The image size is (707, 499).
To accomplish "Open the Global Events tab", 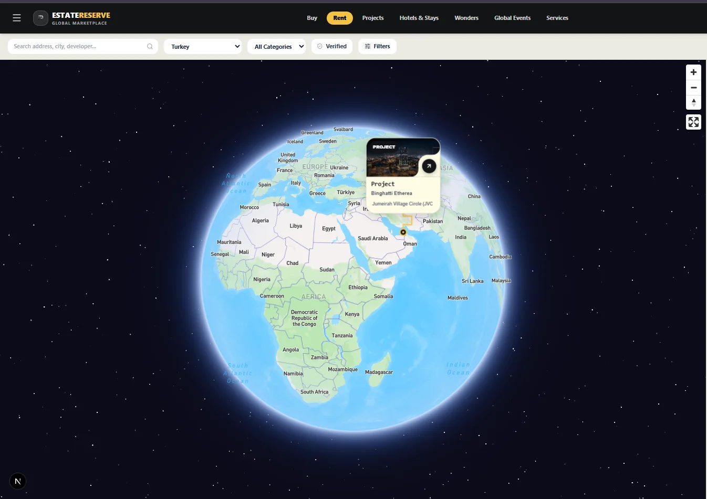I will click(x=512, y=18).
